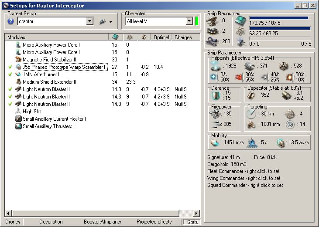Select second Micro Auxiliary Power Core I row
Viewport: 319px width, 227px height.
click(x=102, y=52)
